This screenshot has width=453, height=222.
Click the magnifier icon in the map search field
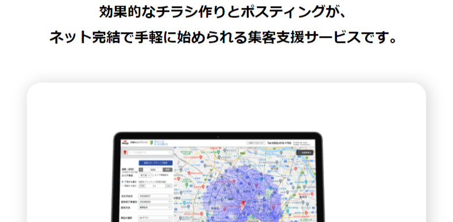pos(170,153)
